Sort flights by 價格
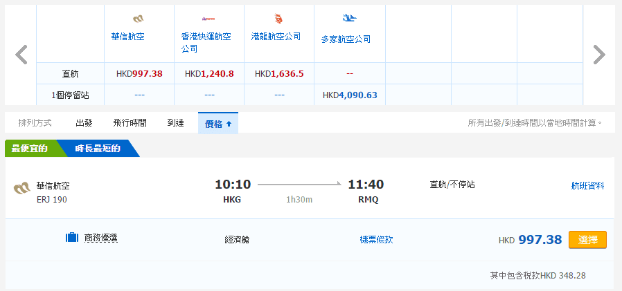622x291 pixels. (x=217, y=123)
